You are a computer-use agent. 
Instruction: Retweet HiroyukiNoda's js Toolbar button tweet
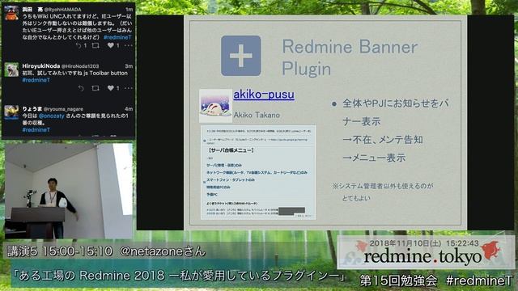click(96, 88)
